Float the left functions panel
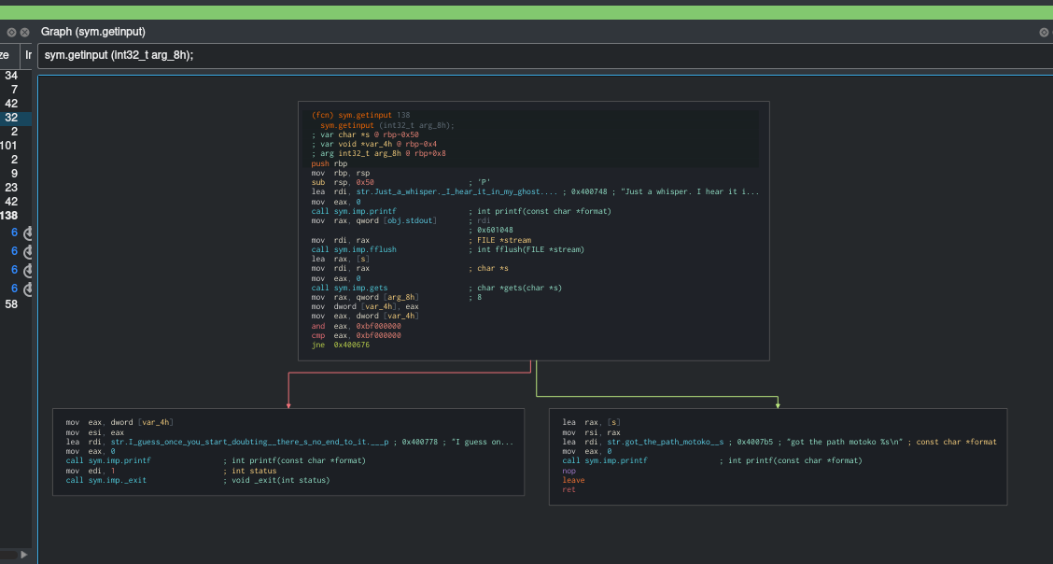Screen dimensions: 1053x564 (x=11, y=33)
